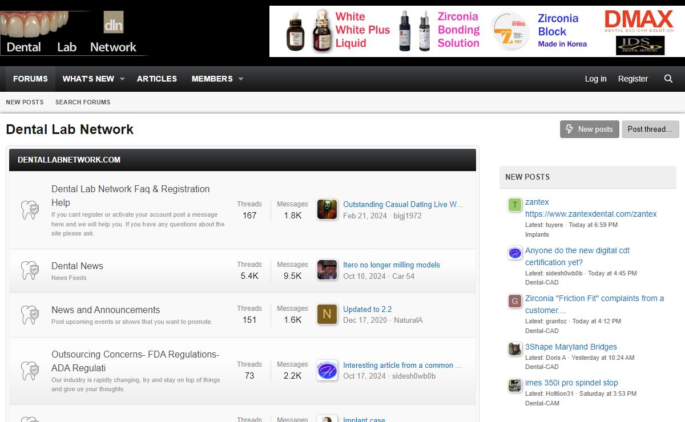685x422 pixels.
Task: Open the zantex new post link
Action: pyautogui.click(x=591, y=208)
